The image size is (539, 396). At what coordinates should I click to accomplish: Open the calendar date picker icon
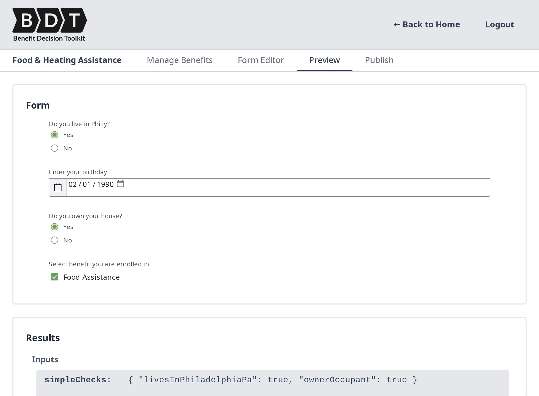[58, 187]
